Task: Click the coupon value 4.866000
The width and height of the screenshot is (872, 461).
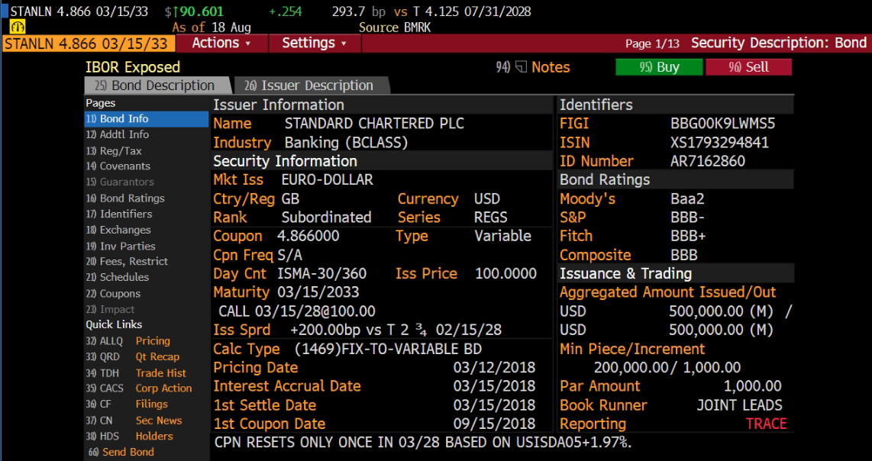Action: pyautogui.click(x=308, y=236)
